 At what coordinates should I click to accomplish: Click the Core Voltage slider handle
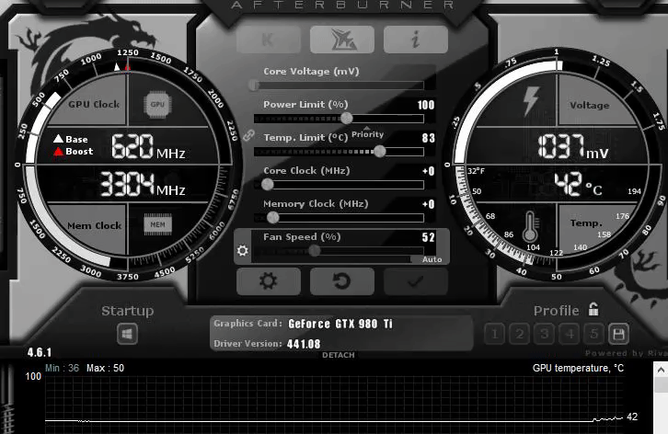pyautogui.click(x=254, y=86)
